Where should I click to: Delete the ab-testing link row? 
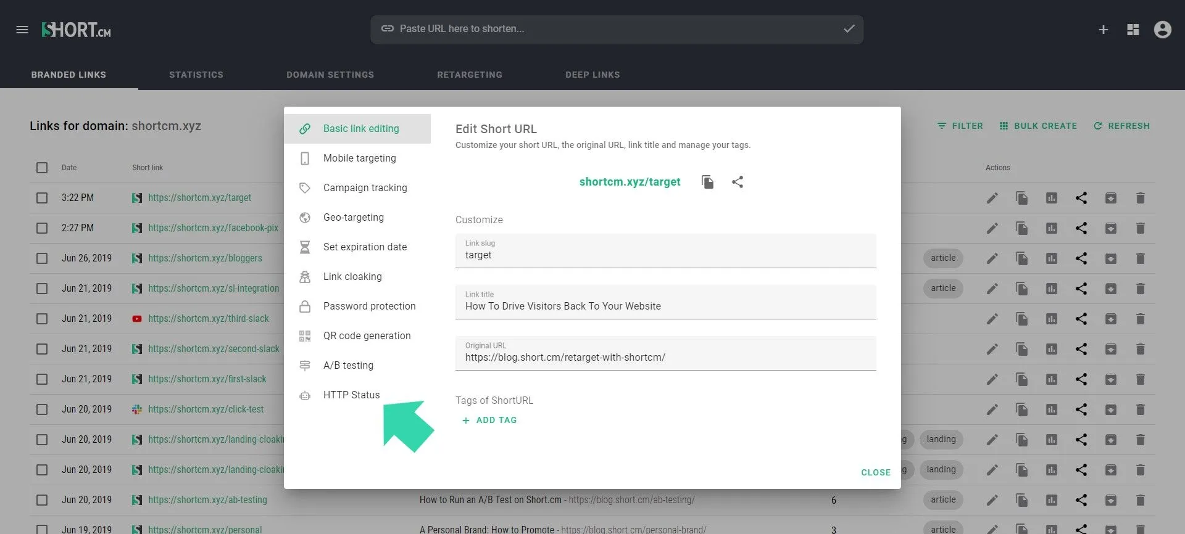[1141, 500]
